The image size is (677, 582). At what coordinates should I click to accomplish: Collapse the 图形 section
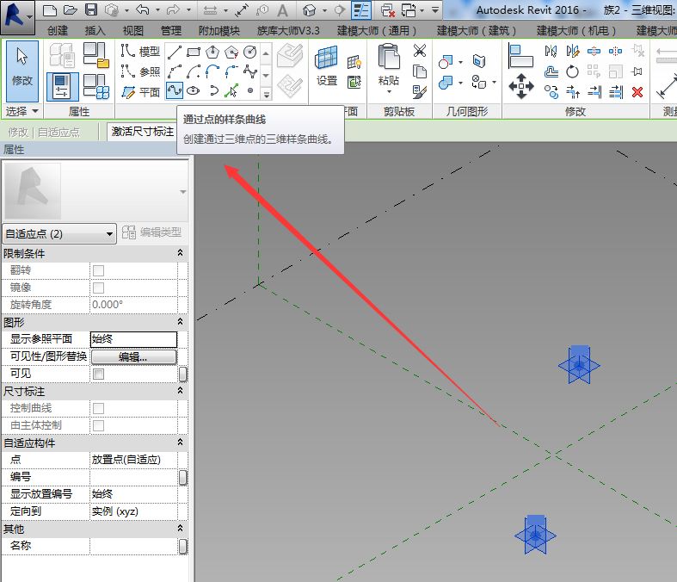(180, 322)
